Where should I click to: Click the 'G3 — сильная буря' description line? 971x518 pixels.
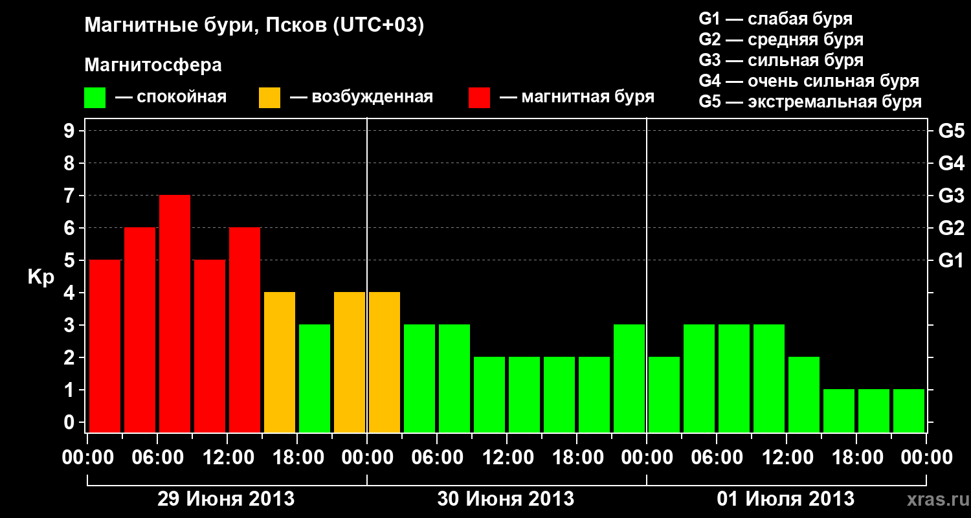pos(781,60)
